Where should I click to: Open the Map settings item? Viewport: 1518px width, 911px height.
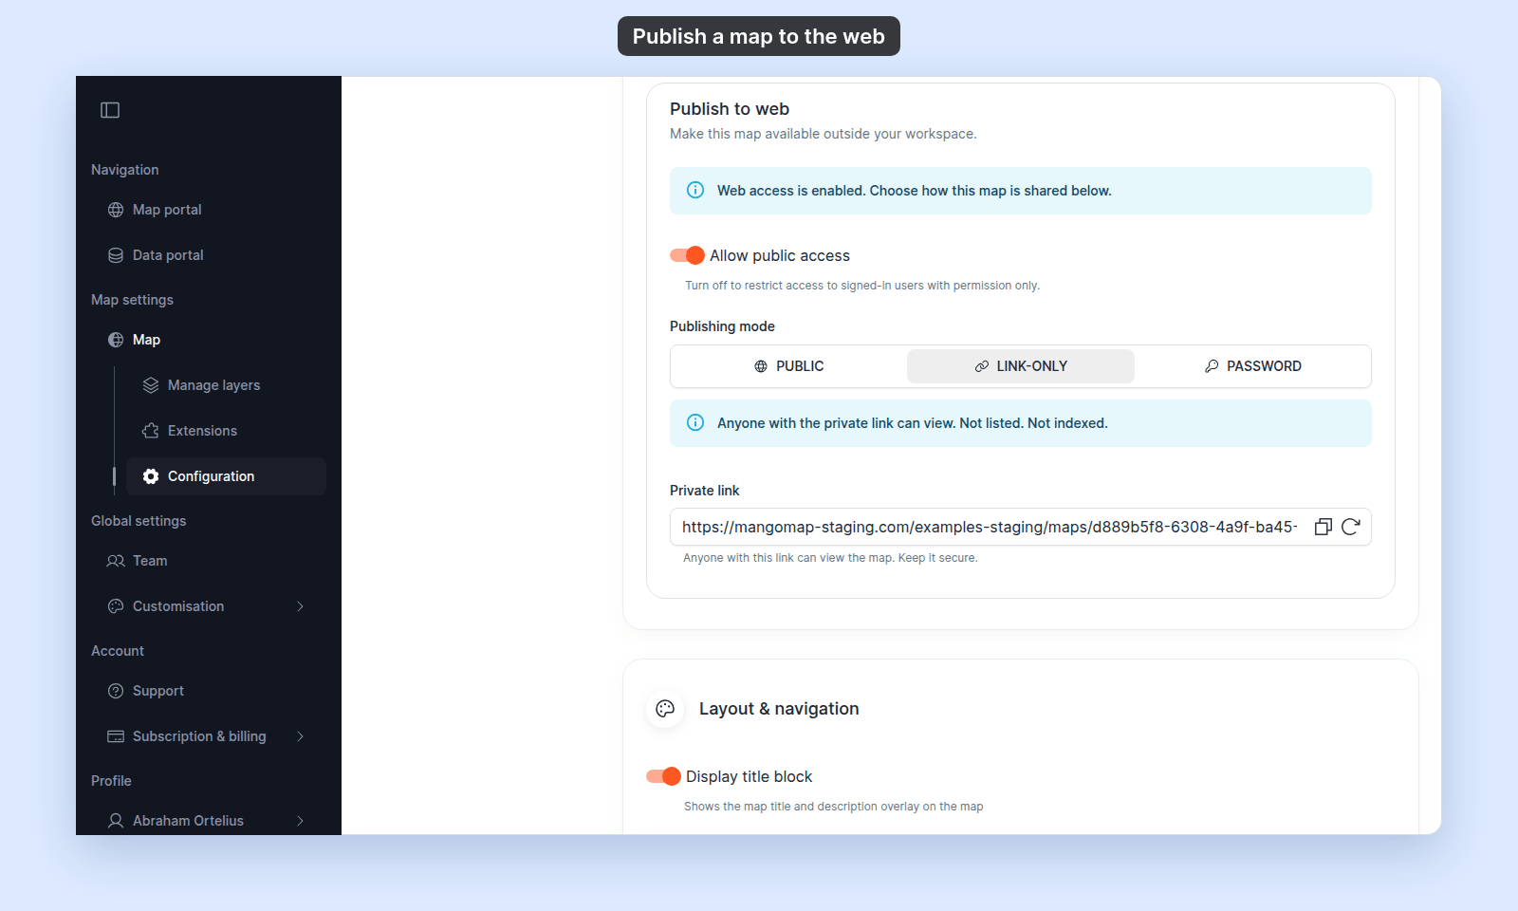coord(209,340)
